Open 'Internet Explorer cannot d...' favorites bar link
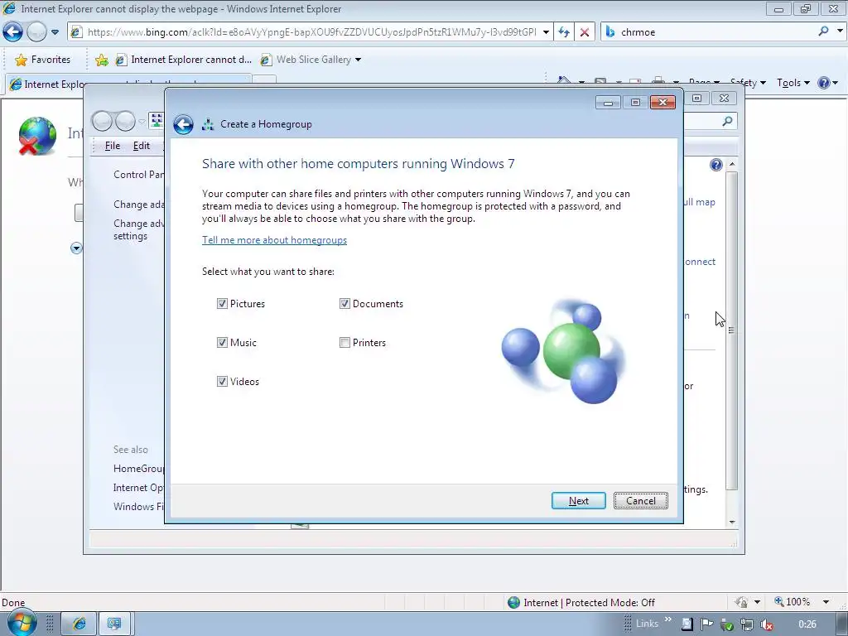 point(183,60)
